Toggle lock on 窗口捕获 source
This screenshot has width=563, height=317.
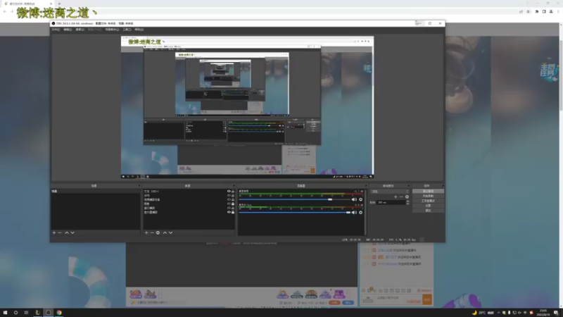point(233,208)
